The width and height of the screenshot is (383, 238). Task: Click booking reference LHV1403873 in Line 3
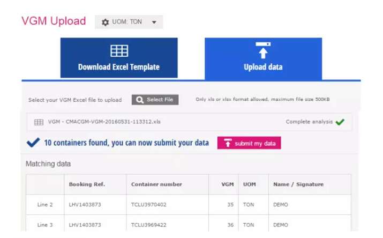(x=85, y=225)
